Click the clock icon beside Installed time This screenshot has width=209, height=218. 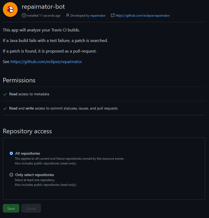click(x=24, y=15)
